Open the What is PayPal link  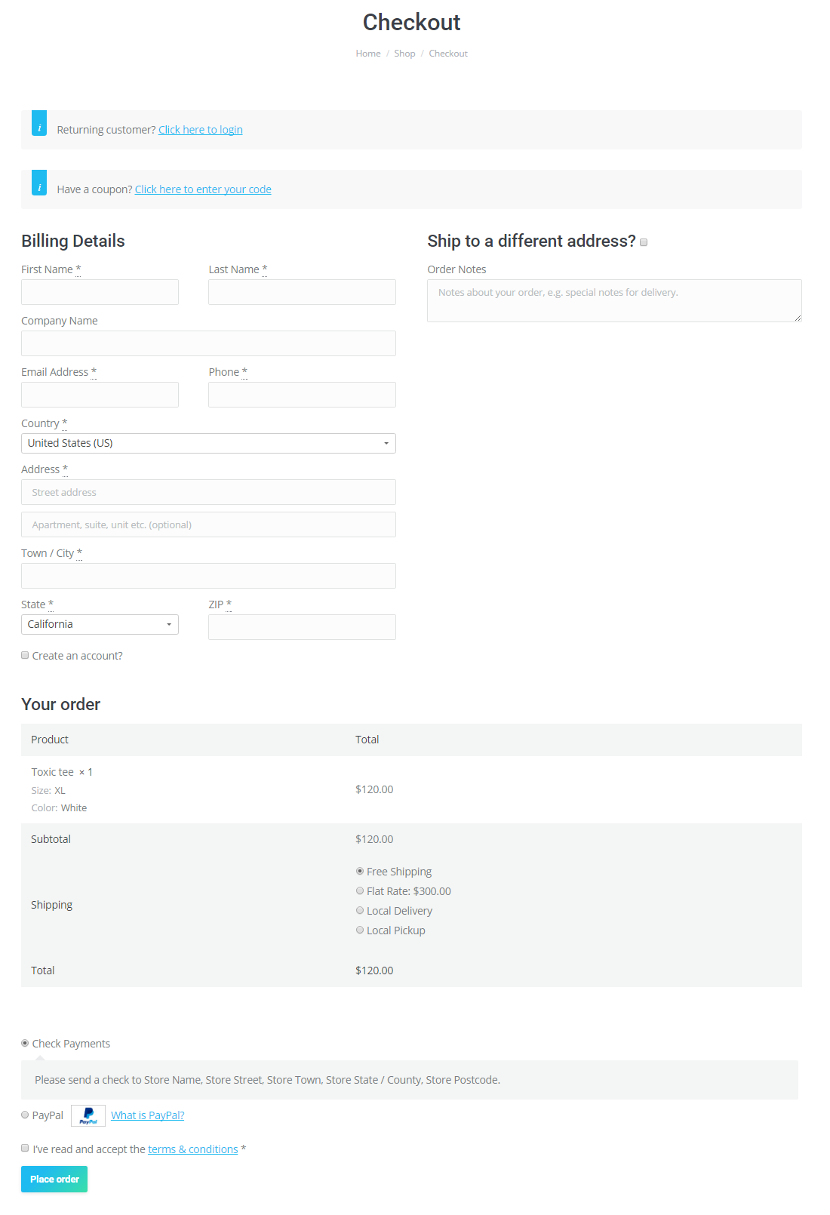click(148, 1115)
